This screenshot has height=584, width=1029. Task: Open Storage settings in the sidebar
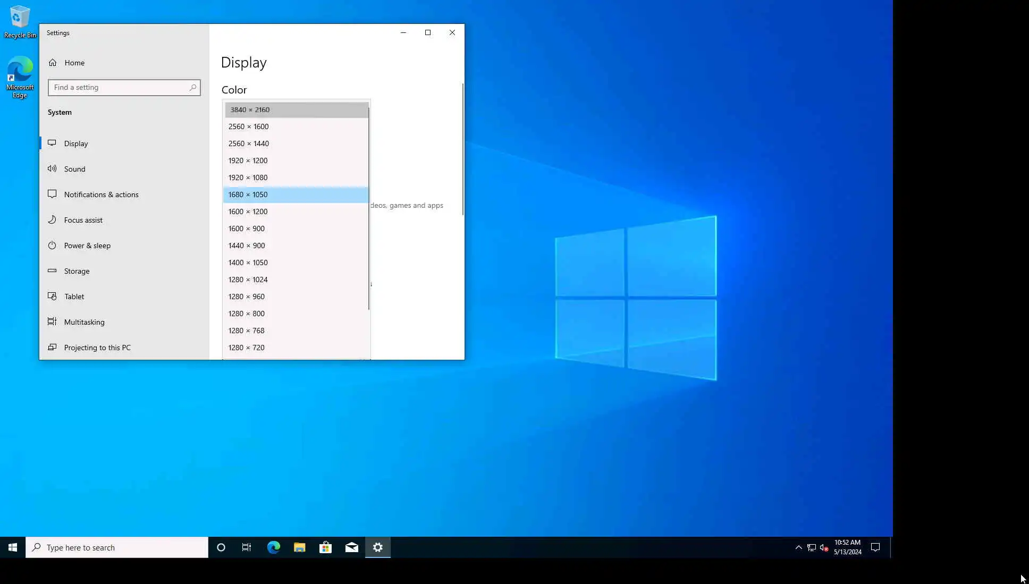tap(77, 271)
